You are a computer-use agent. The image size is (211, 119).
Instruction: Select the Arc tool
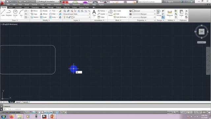[21, 13]
